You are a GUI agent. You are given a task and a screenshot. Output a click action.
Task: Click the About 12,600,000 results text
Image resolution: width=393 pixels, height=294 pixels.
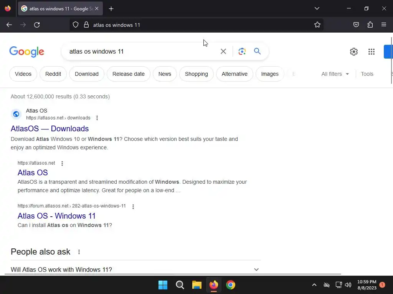(60, 96)
